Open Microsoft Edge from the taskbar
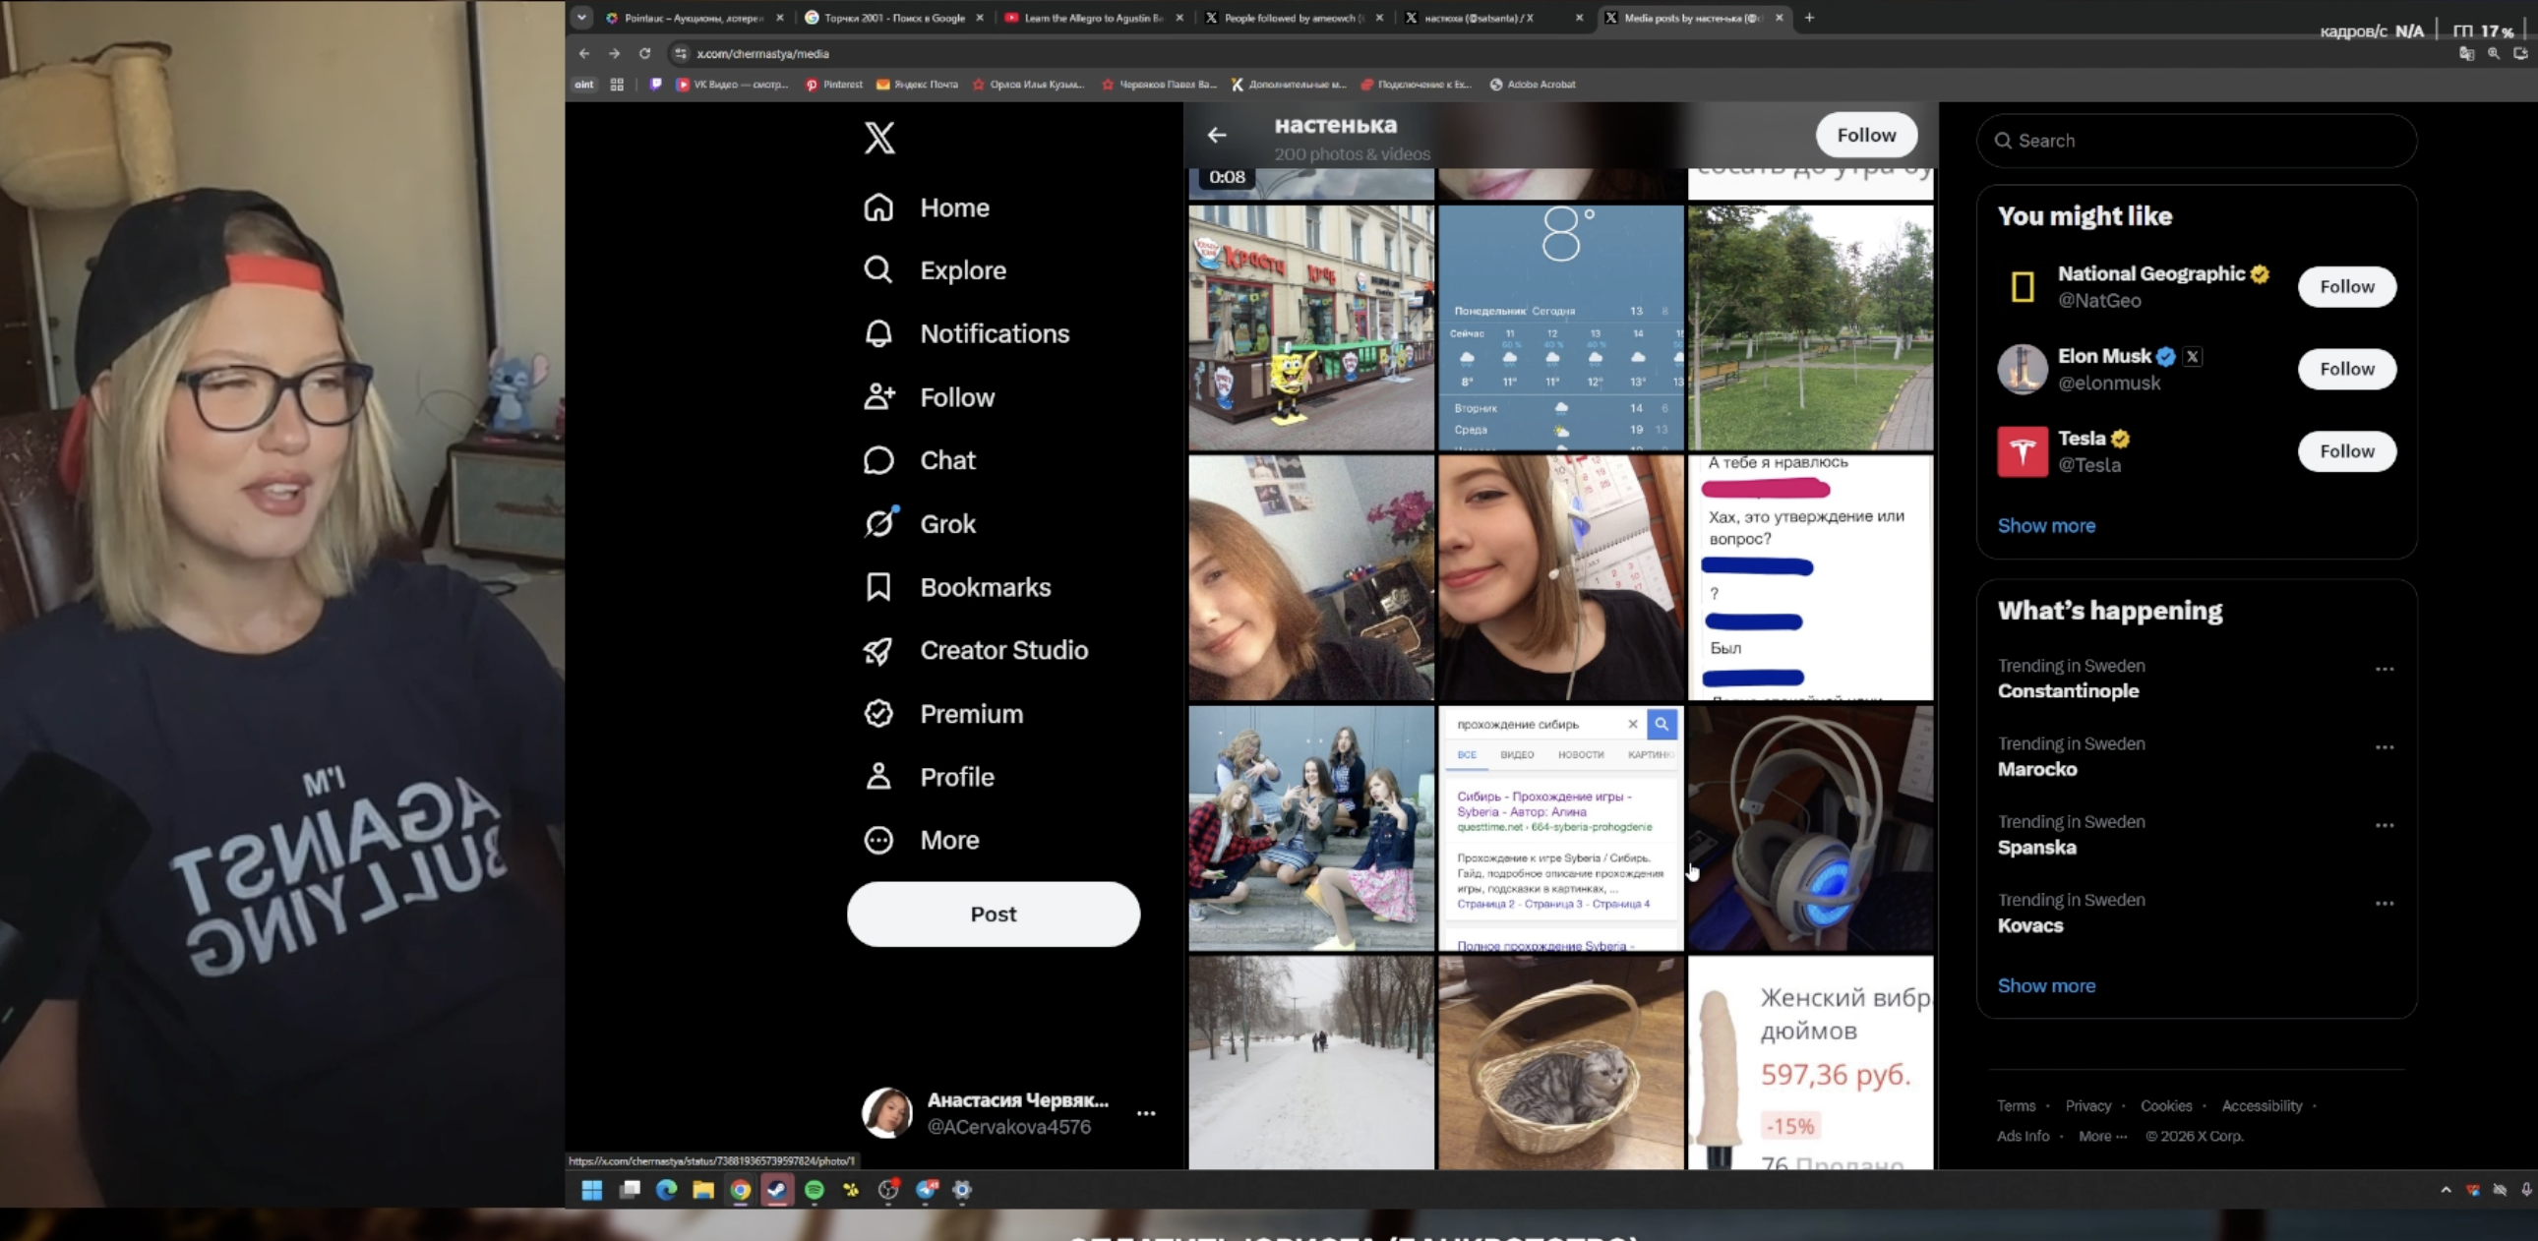Viewport: 2538px width, 1241px height. 666,1190
